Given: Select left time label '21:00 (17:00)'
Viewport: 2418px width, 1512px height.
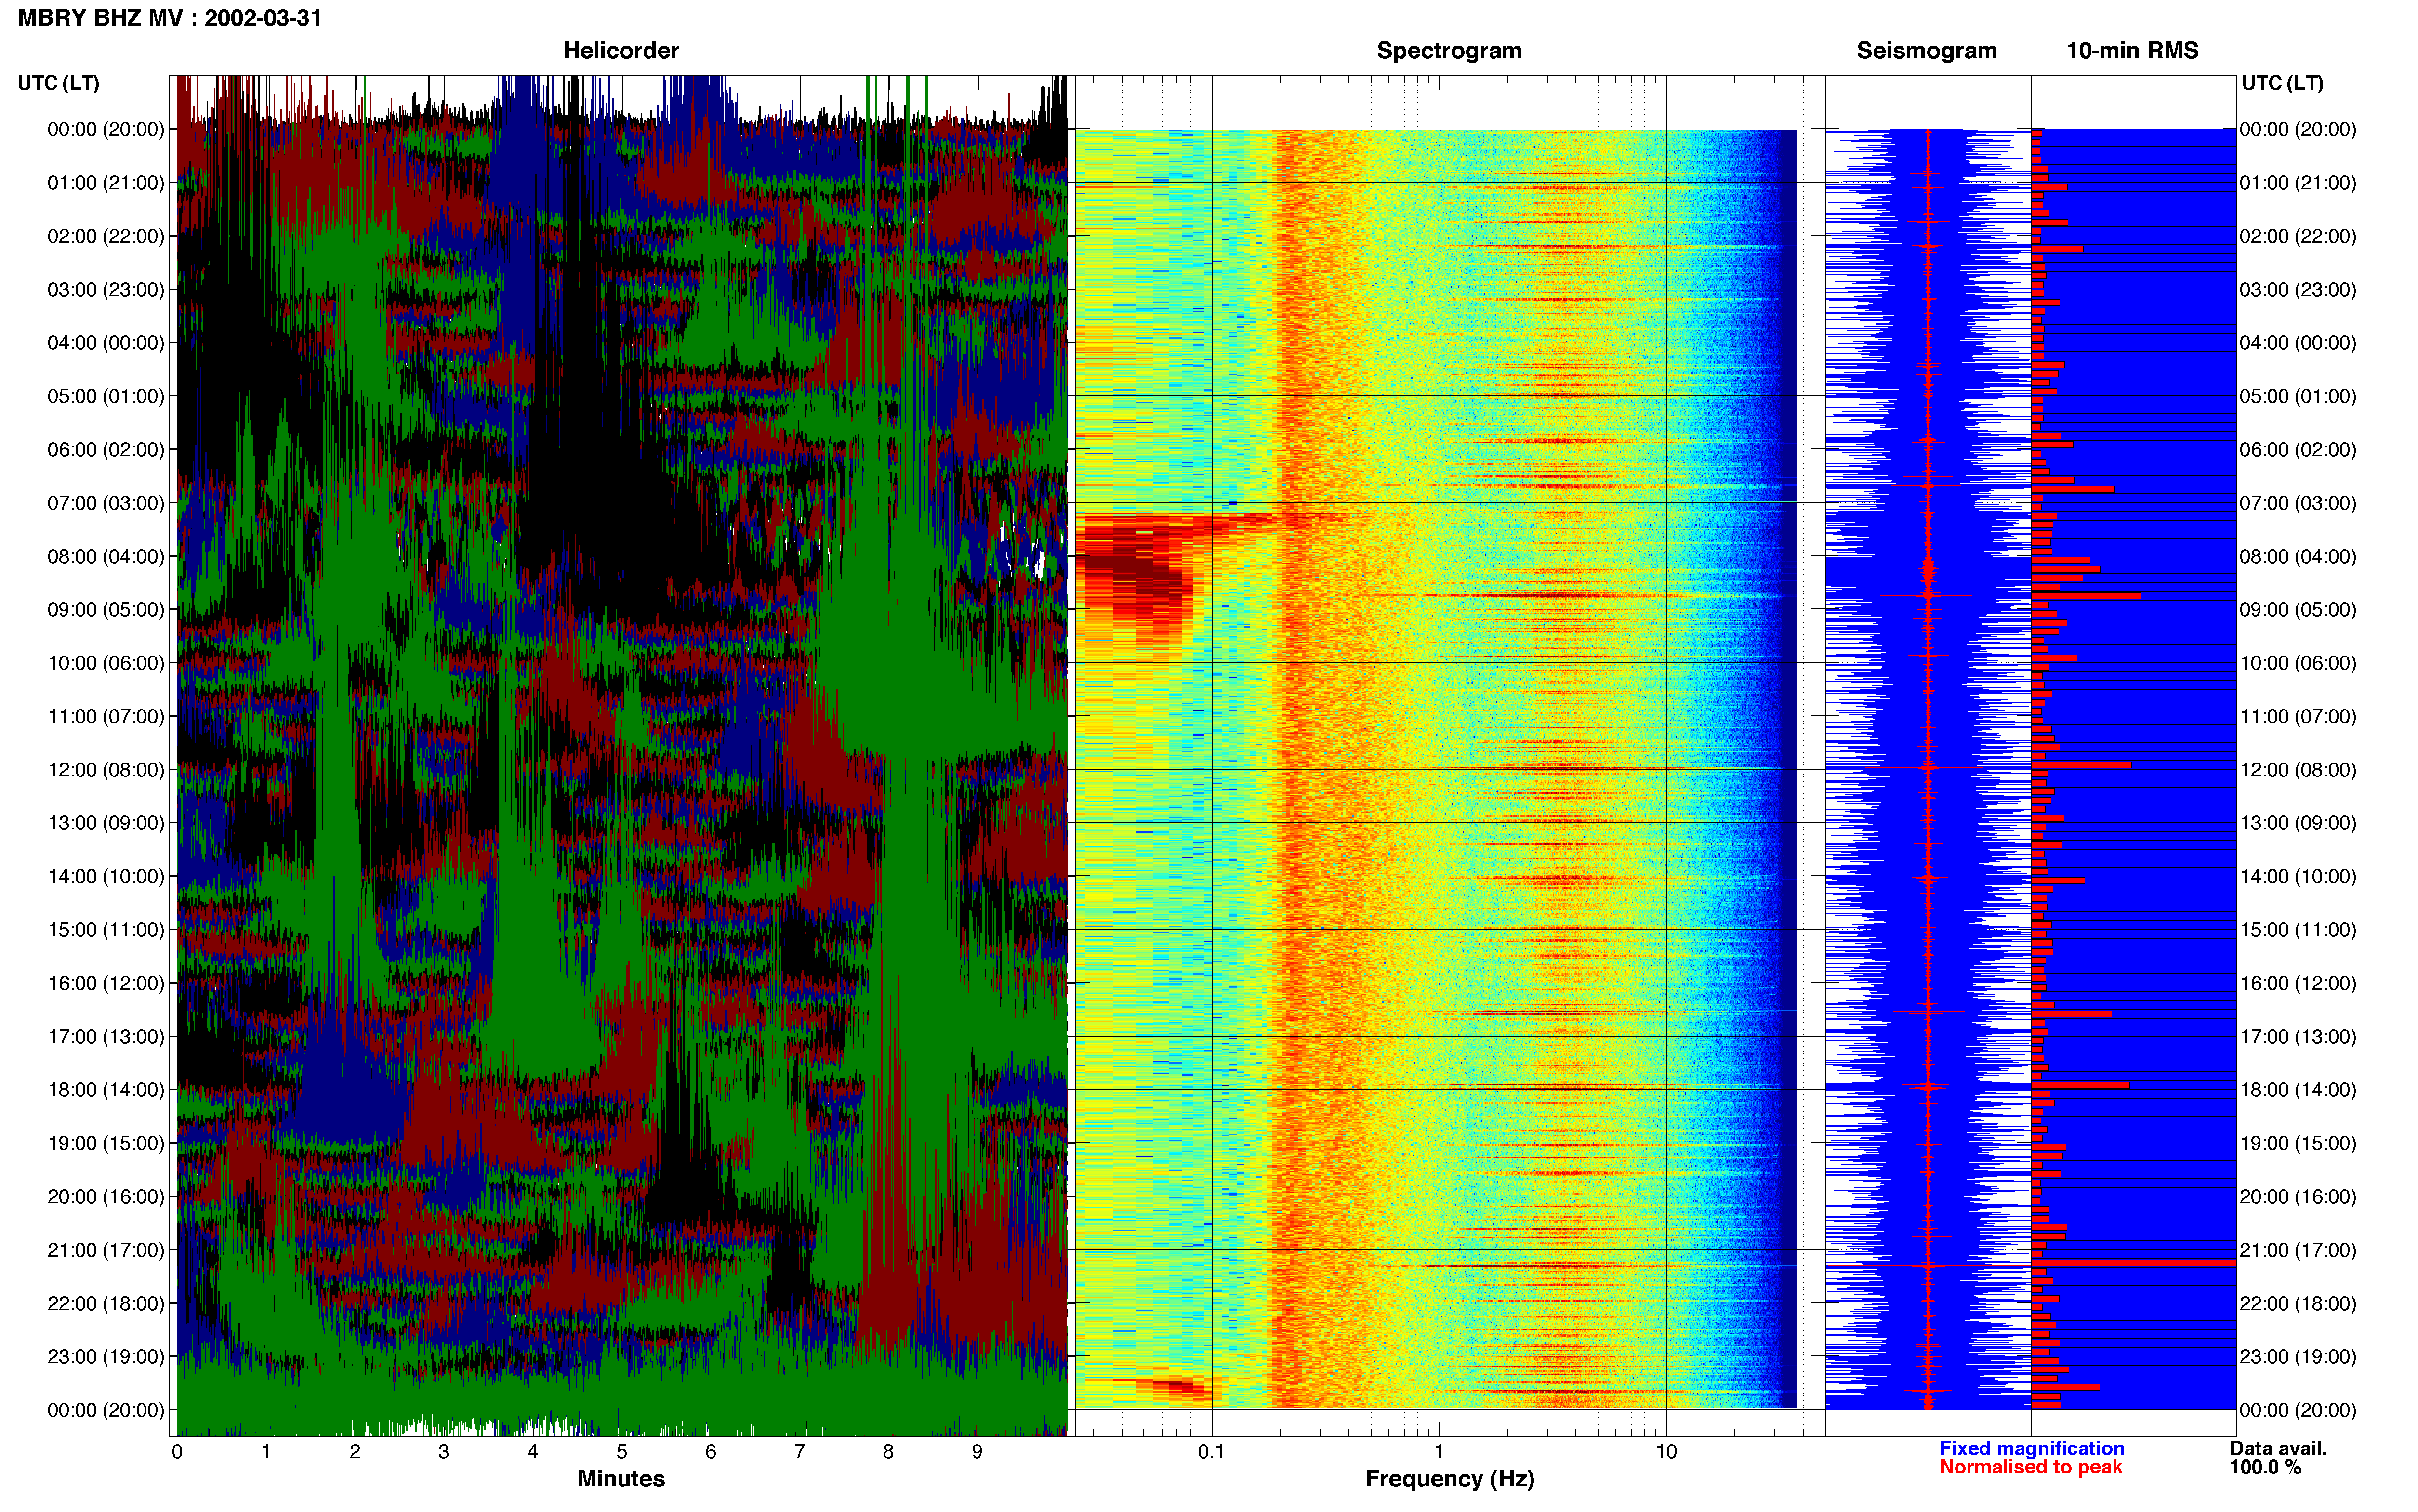Looking at the screenshot, I should (106, 1250).
